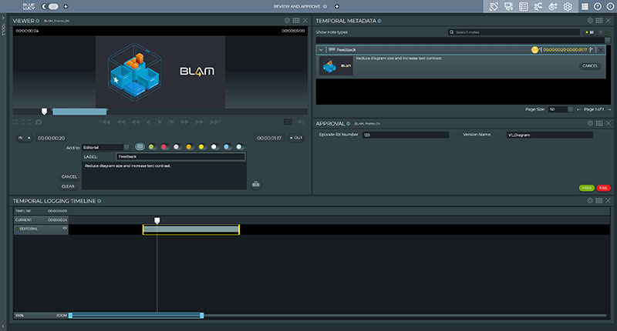The height and width of the screenshot is (331, 617).
Task: Open the Add to Editorial dropdown
Action: click(x=106, y=147)
